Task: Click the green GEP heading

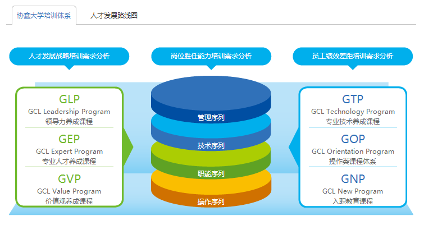Action: [69, 139]
